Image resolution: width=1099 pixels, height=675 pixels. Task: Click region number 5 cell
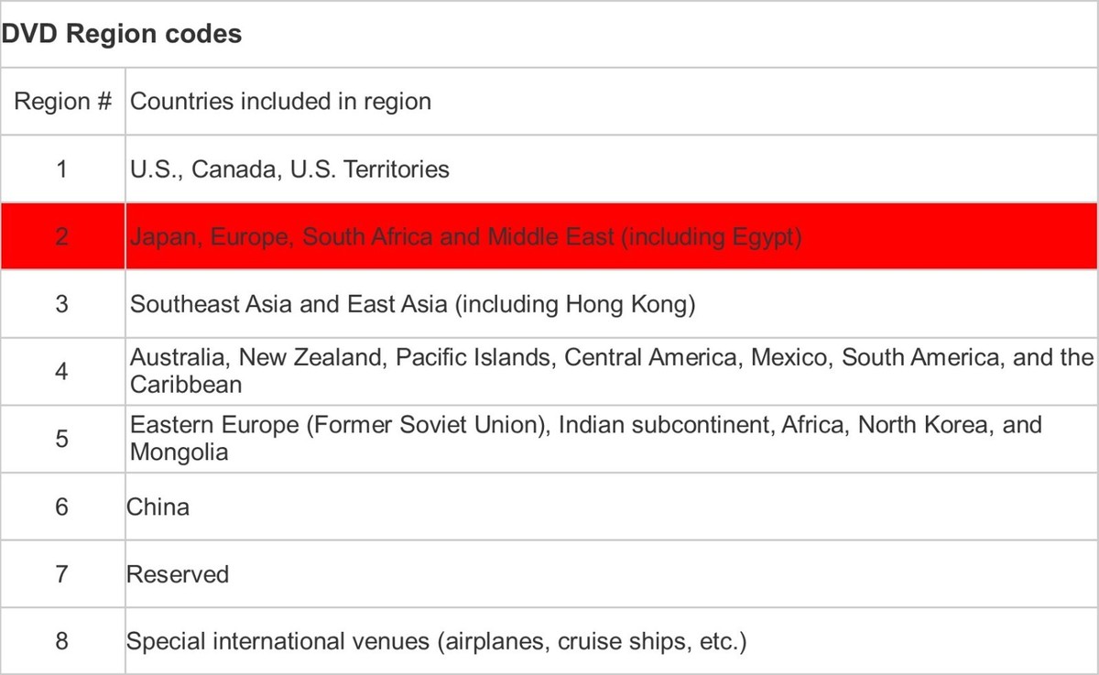pos(62,439)
